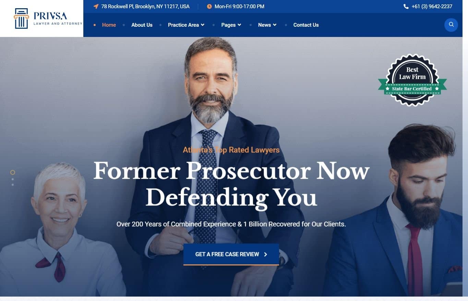Expand the Pages dropdown menu
The height and width of the screenshot is (301, 468).
(231, 25)
